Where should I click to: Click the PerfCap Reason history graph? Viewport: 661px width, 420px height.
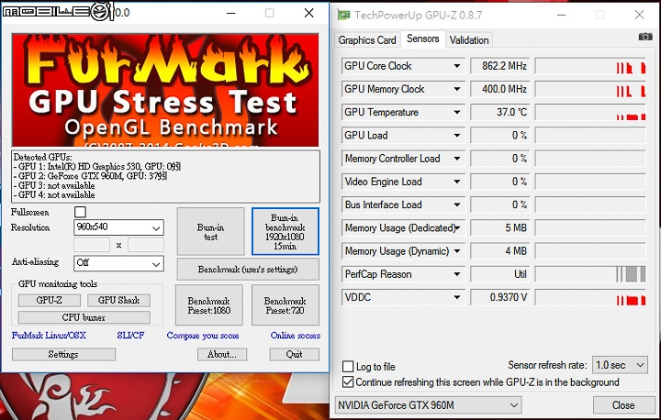[x=590, y=274]
